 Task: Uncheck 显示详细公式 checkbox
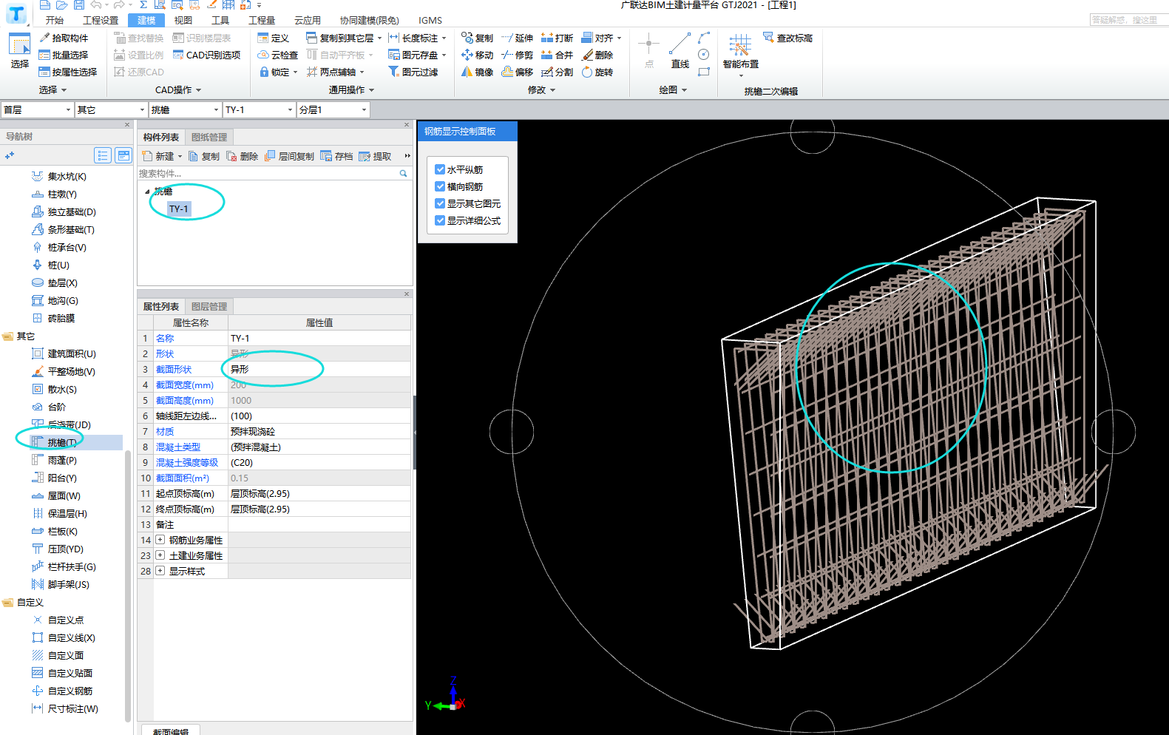pyautogui.click(x=440, y=220)
